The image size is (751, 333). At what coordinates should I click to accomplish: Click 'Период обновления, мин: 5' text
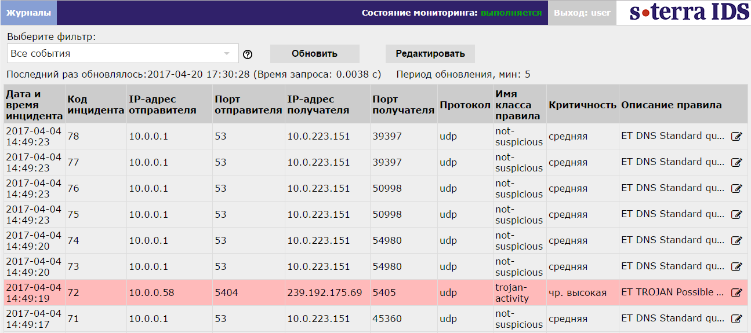tap(463, 75)
